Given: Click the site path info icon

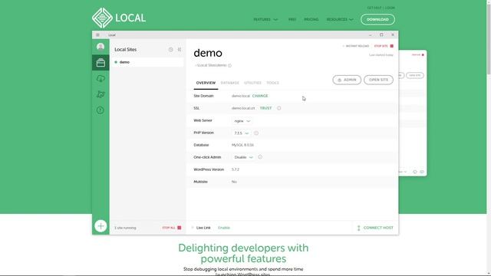Looking at the screenshot, I should (230, 65).
